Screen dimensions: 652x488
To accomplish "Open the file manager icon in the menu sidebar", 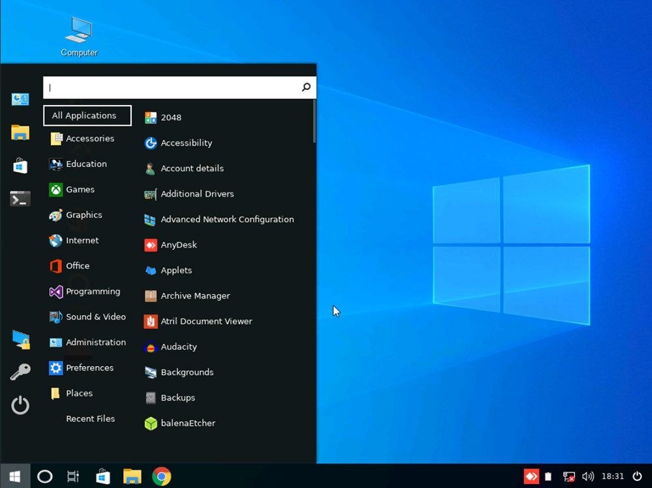I will pyautogui.click(x=20, y=132).
